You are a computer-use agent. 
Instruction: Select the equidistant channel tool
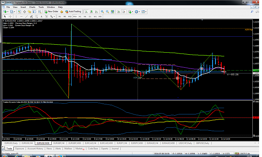pos(31,16)
